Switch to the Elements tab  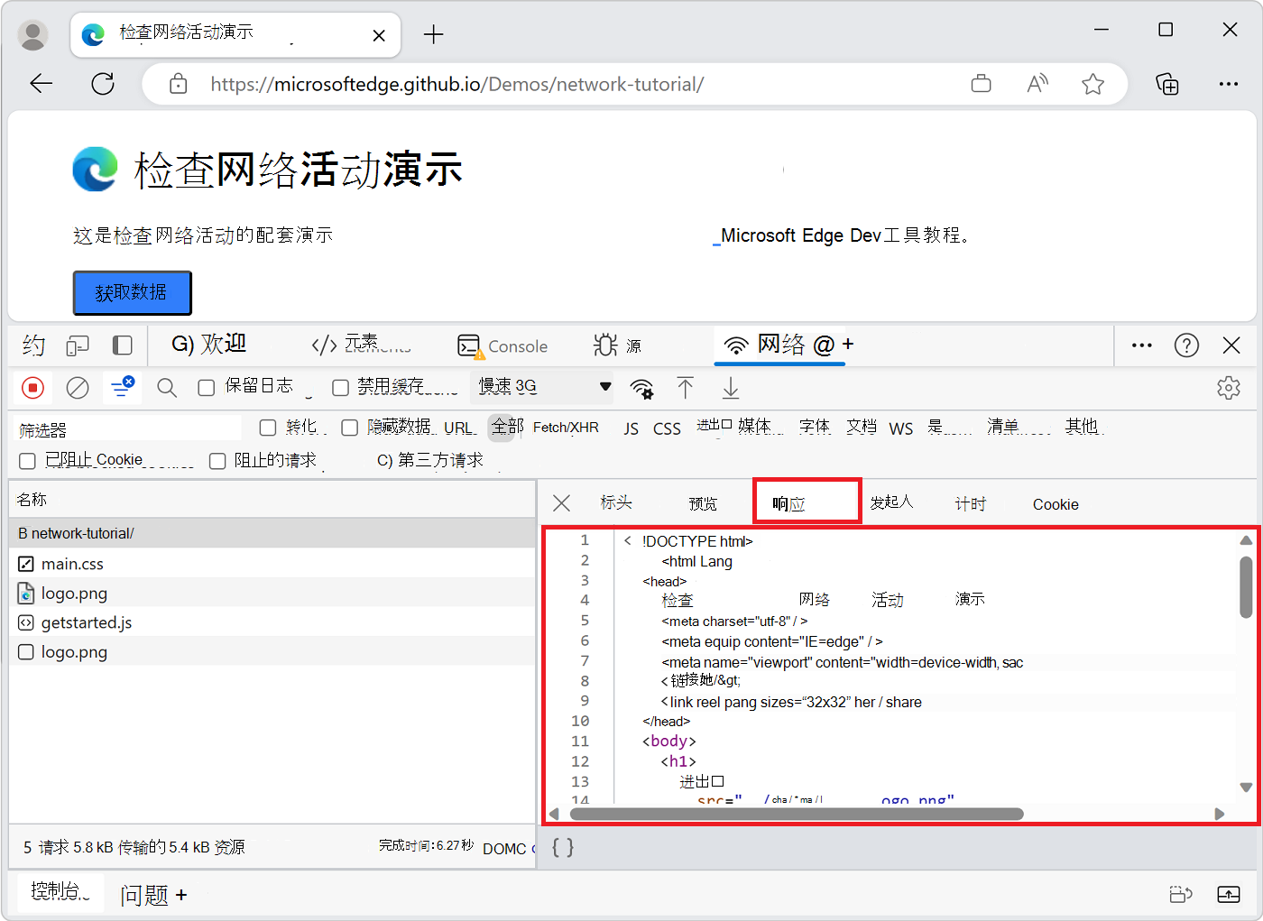[x=360, y=345]
